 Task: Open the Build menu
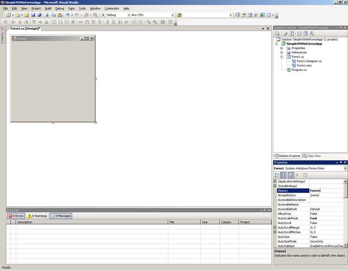point(48,8)
